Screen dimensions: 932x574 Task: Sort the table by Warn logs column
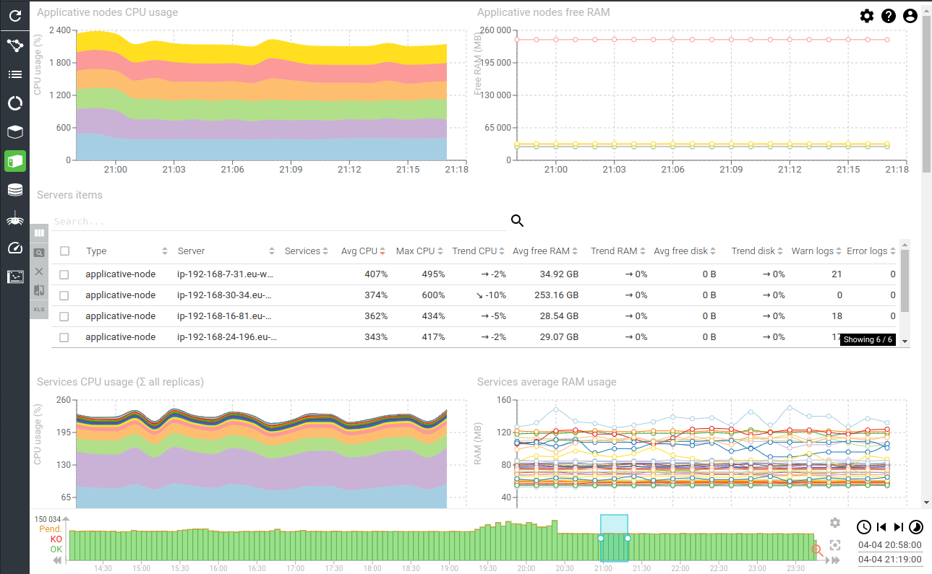tap(817, 251)
